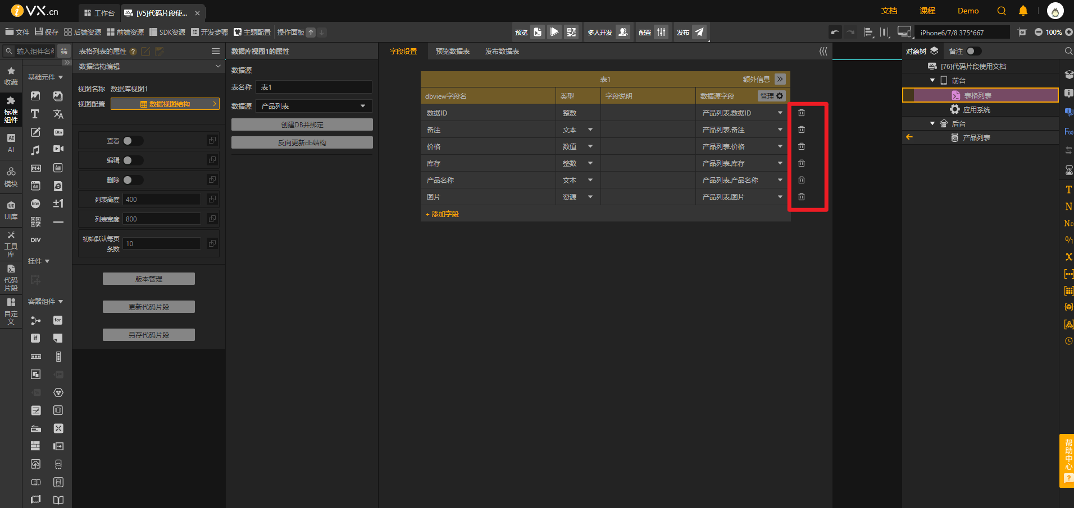
Task: Open type dropdown for 价格 row
Action: [590, 146]
